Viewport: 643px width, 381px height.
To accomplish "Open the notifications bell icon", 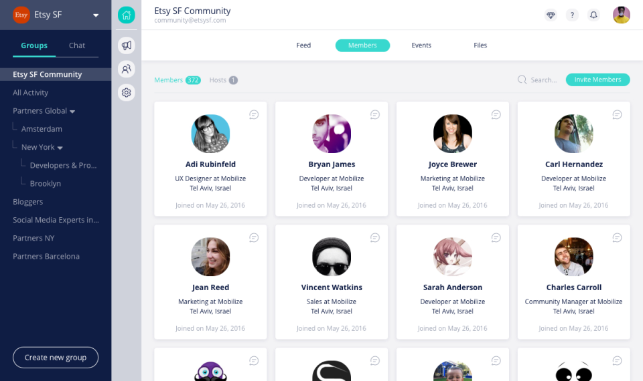I will pos(593,15).
